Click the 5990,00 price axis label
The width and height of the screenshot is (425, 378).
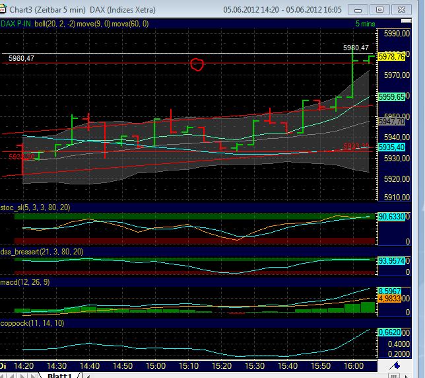[x=397, y=34]
